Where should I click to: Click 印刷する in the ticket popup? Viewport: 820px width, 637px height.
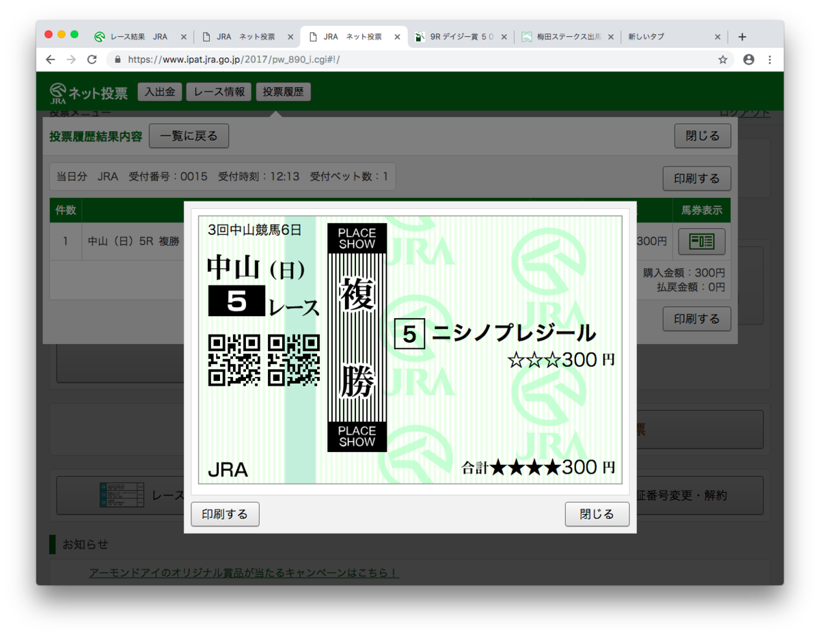[x=225, y=514]
